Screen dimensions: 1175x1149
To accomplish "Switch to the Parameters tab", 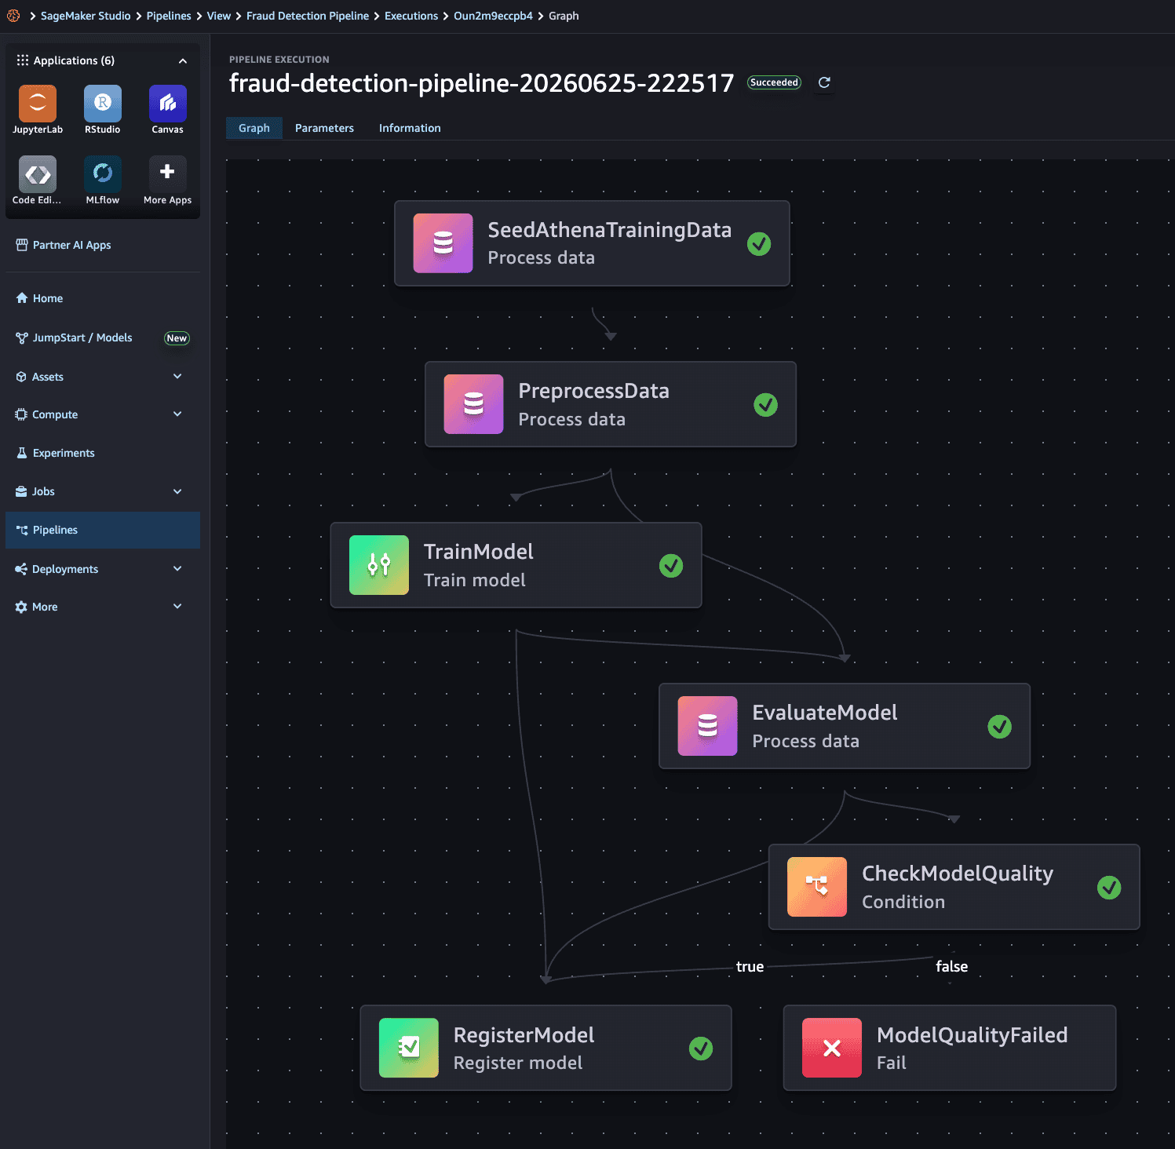I will pos(324,128).
